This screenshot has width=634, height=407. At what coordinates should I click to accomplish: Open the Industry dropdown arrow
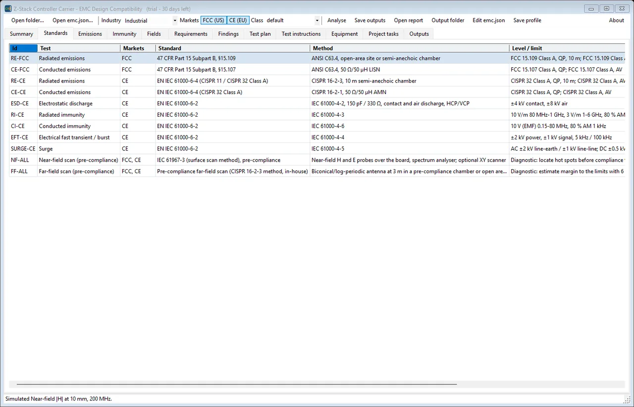click(x=175, y=21)
